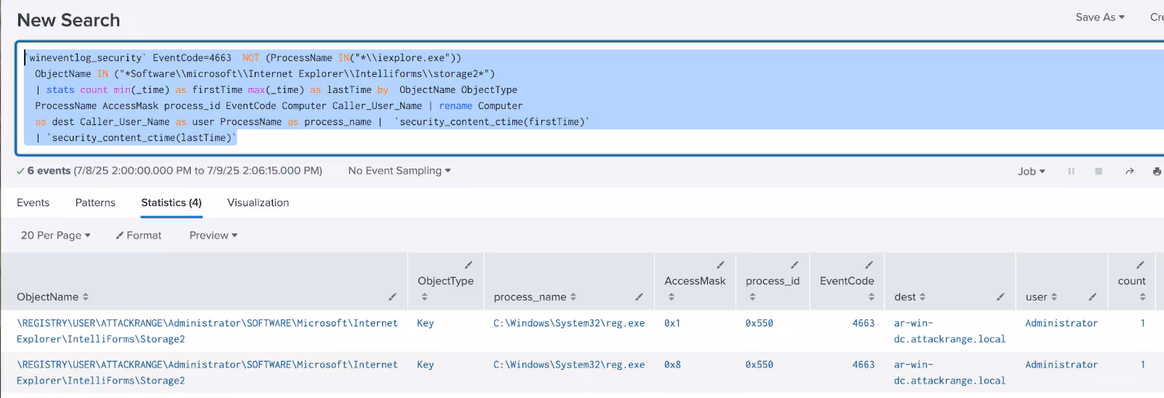
Task: Click the AccessMask column edit pencil icon
Action: click(720, 265)
